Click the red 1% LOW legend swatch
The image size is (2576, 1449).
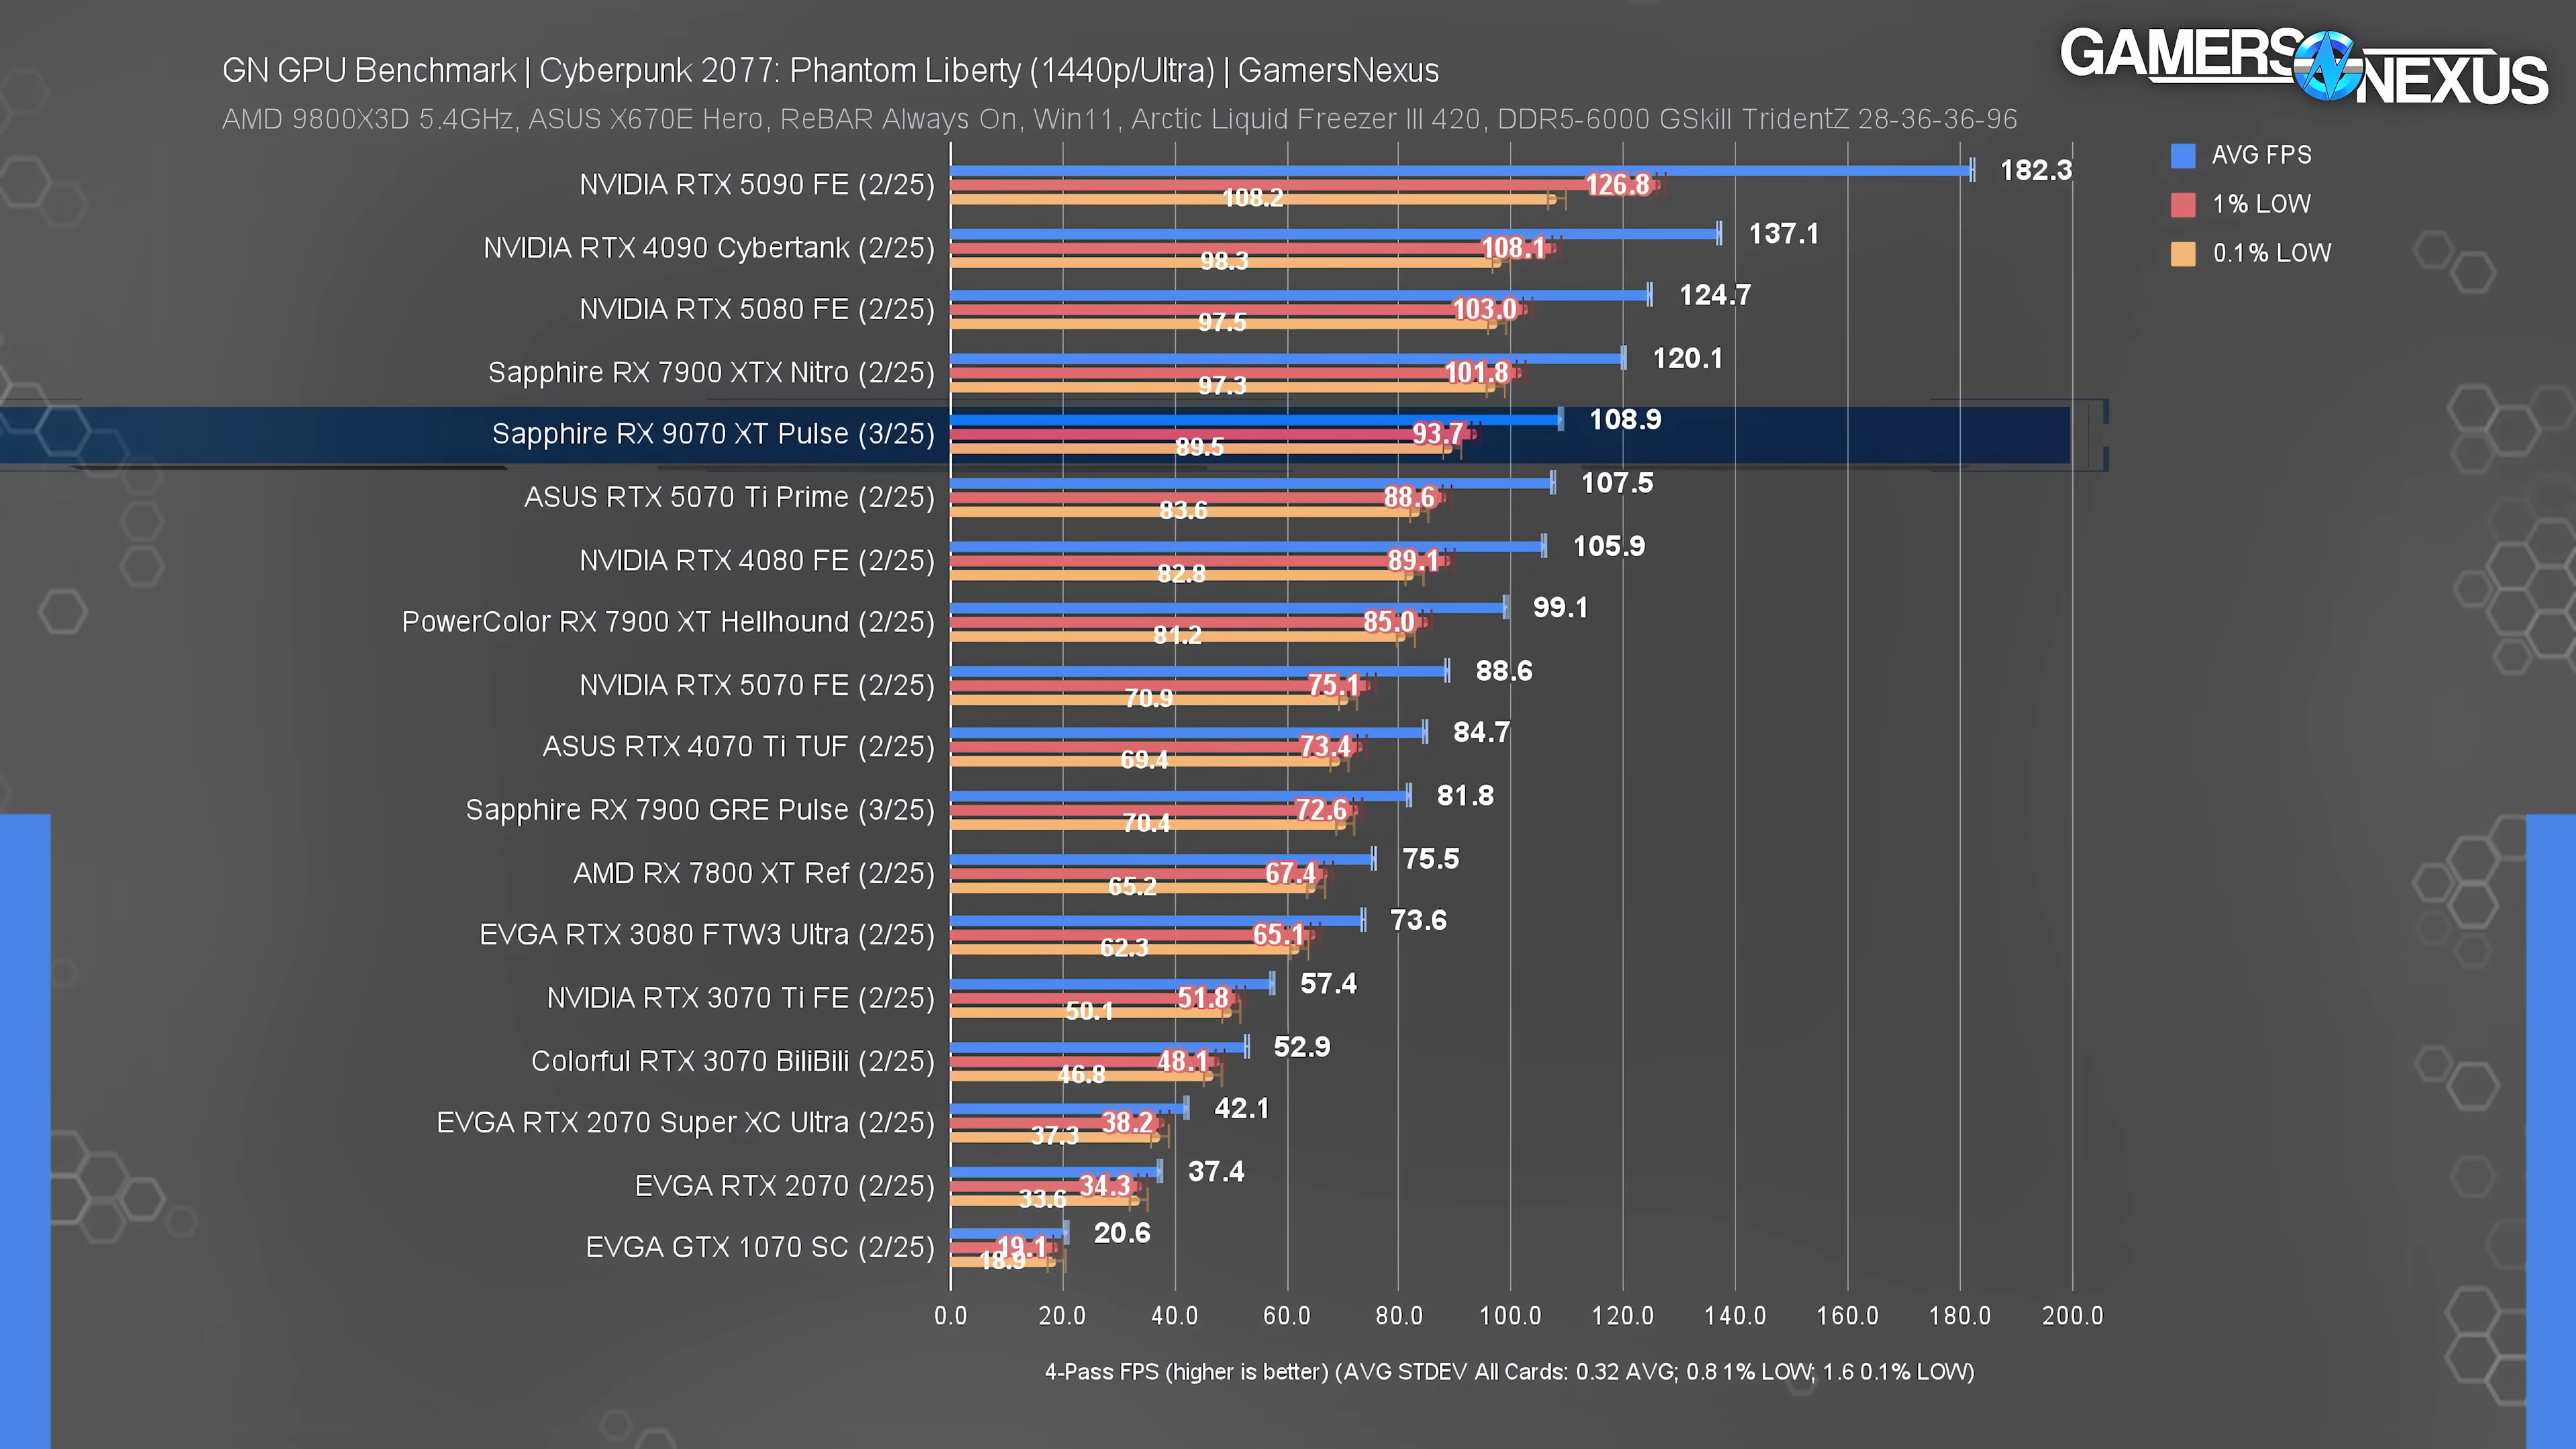click(x=2183, y=204)
